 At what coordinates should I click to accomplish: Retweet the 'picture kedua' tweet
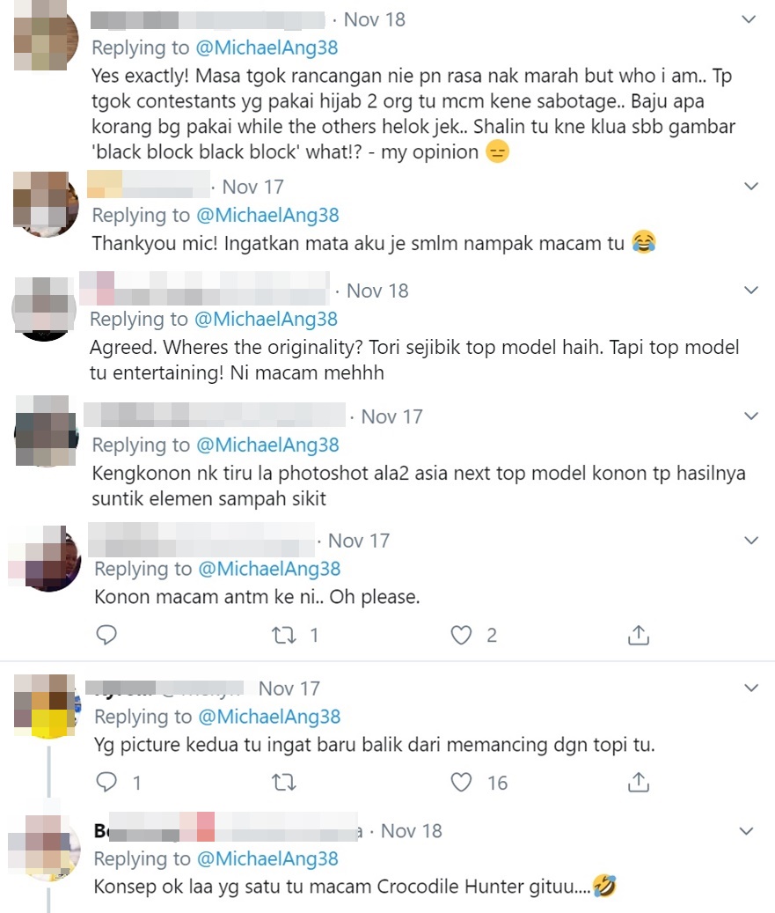(x=284, y=782)
